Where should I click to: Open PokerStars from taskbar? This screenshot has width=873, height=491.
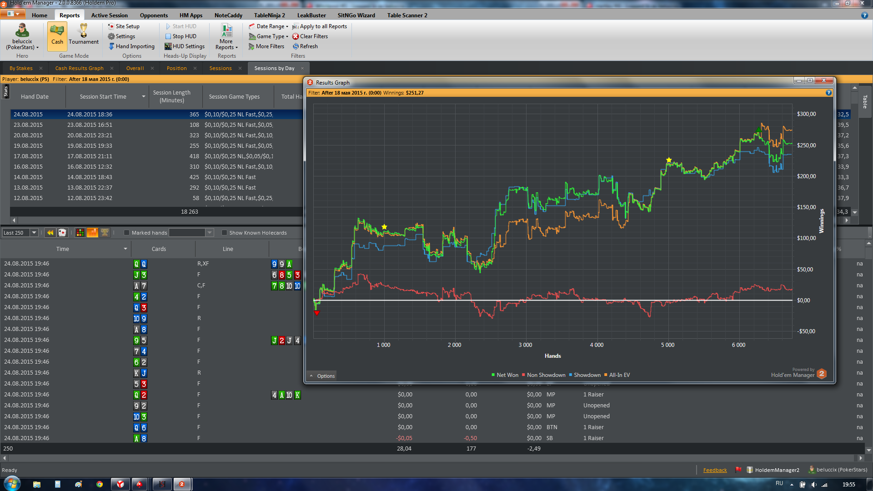tap(140, 484)
